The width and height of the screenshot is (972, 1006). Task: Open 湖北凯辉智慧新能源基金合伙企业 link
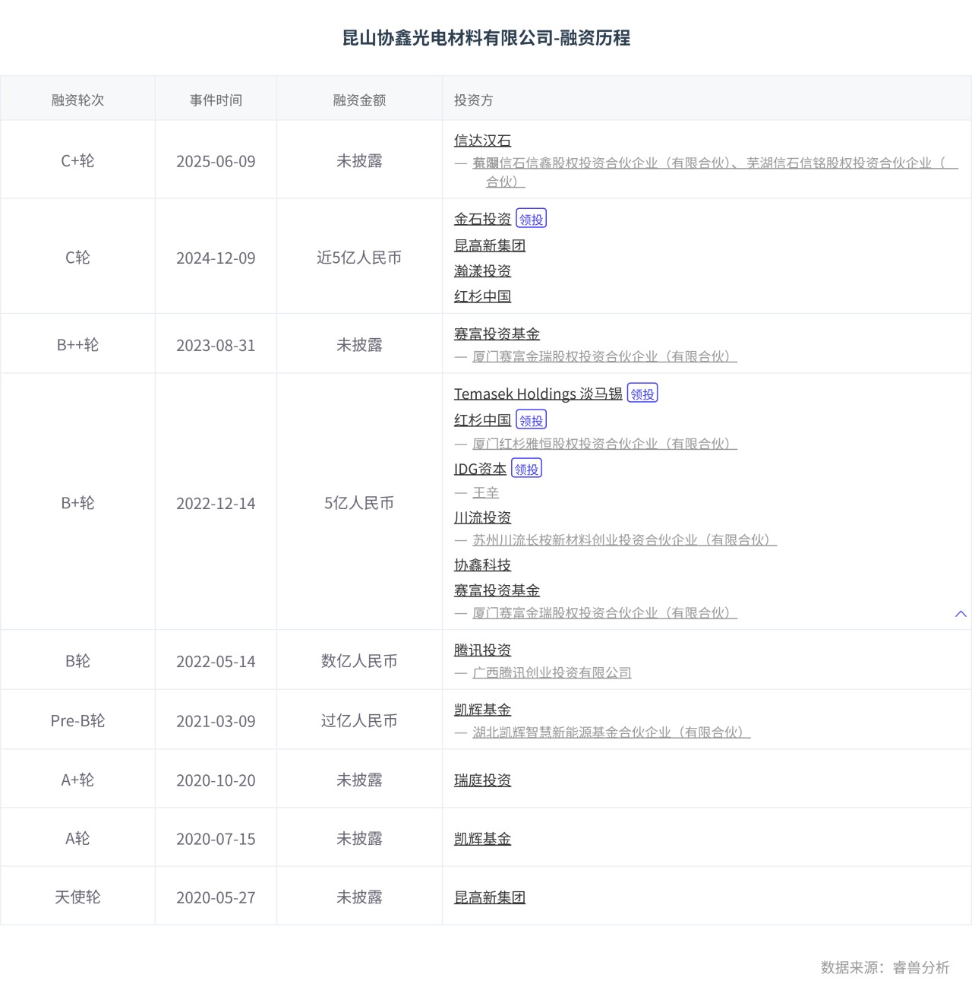[611, 732]
